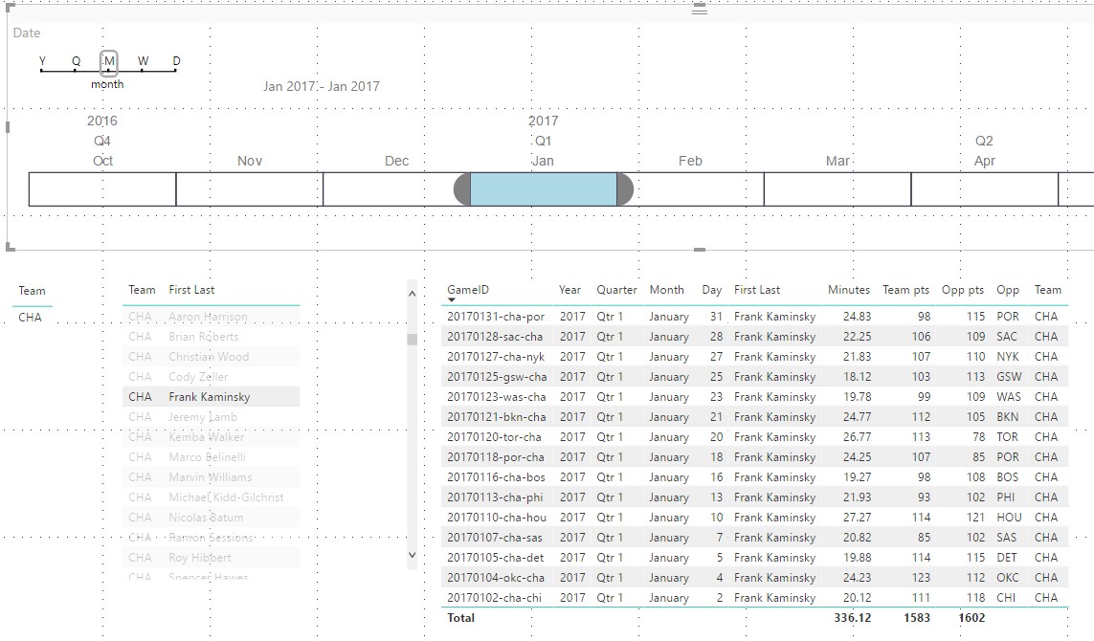Screen dimensions: 1094x641
Task: Select game 20170128-sac-cha cell
Action: click(495, 337)
